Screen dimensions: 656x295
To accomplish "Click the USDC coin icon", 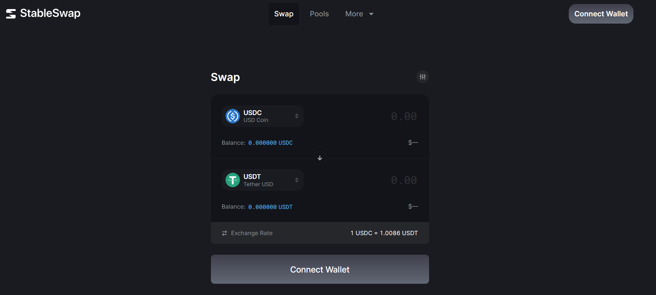I will click(x=233, y=116).
